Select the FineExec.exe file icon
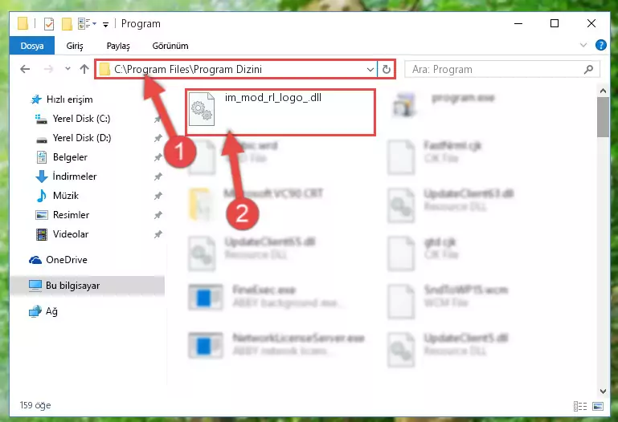The height and width of the screenshot is (422, 618). tap(206, 298)
